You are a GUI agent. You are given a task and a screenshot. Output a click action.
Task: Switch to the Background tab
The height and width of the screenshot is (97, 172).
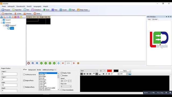tap(32, 70)
